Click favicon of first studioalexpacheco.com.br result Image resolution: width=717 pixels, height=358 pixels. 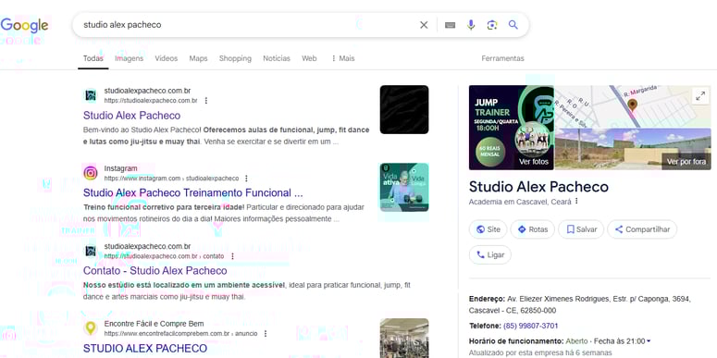tap(91, 95)
